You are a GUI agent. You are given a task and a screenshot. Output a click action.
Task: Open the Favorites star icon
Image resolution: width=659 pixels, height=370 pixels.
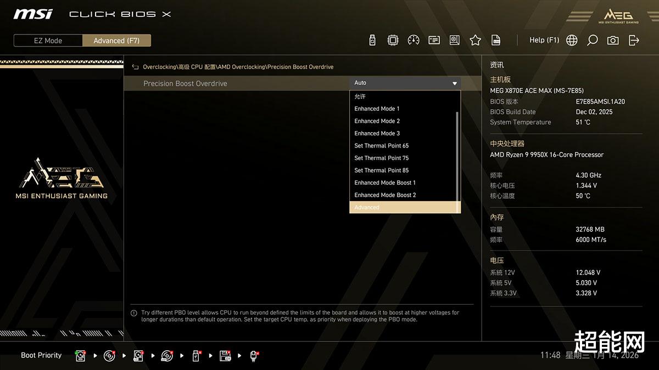pyautogui.click(x=476, y=40)
